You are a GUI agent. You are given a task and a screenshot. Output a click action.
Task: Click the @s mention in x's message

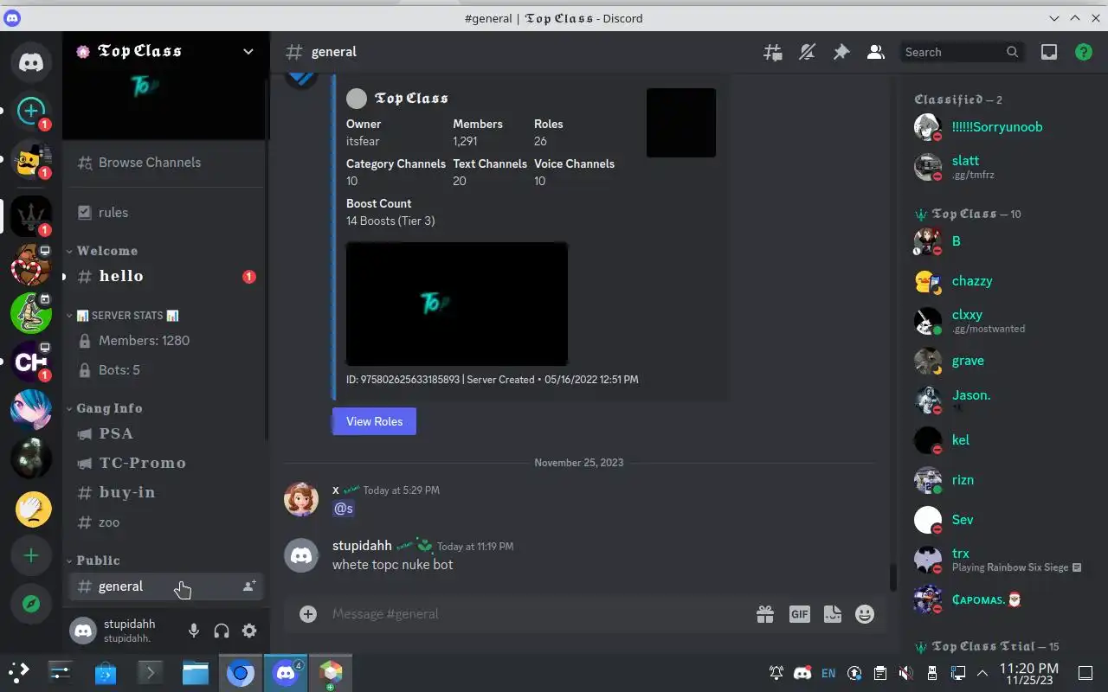[344, 509]
